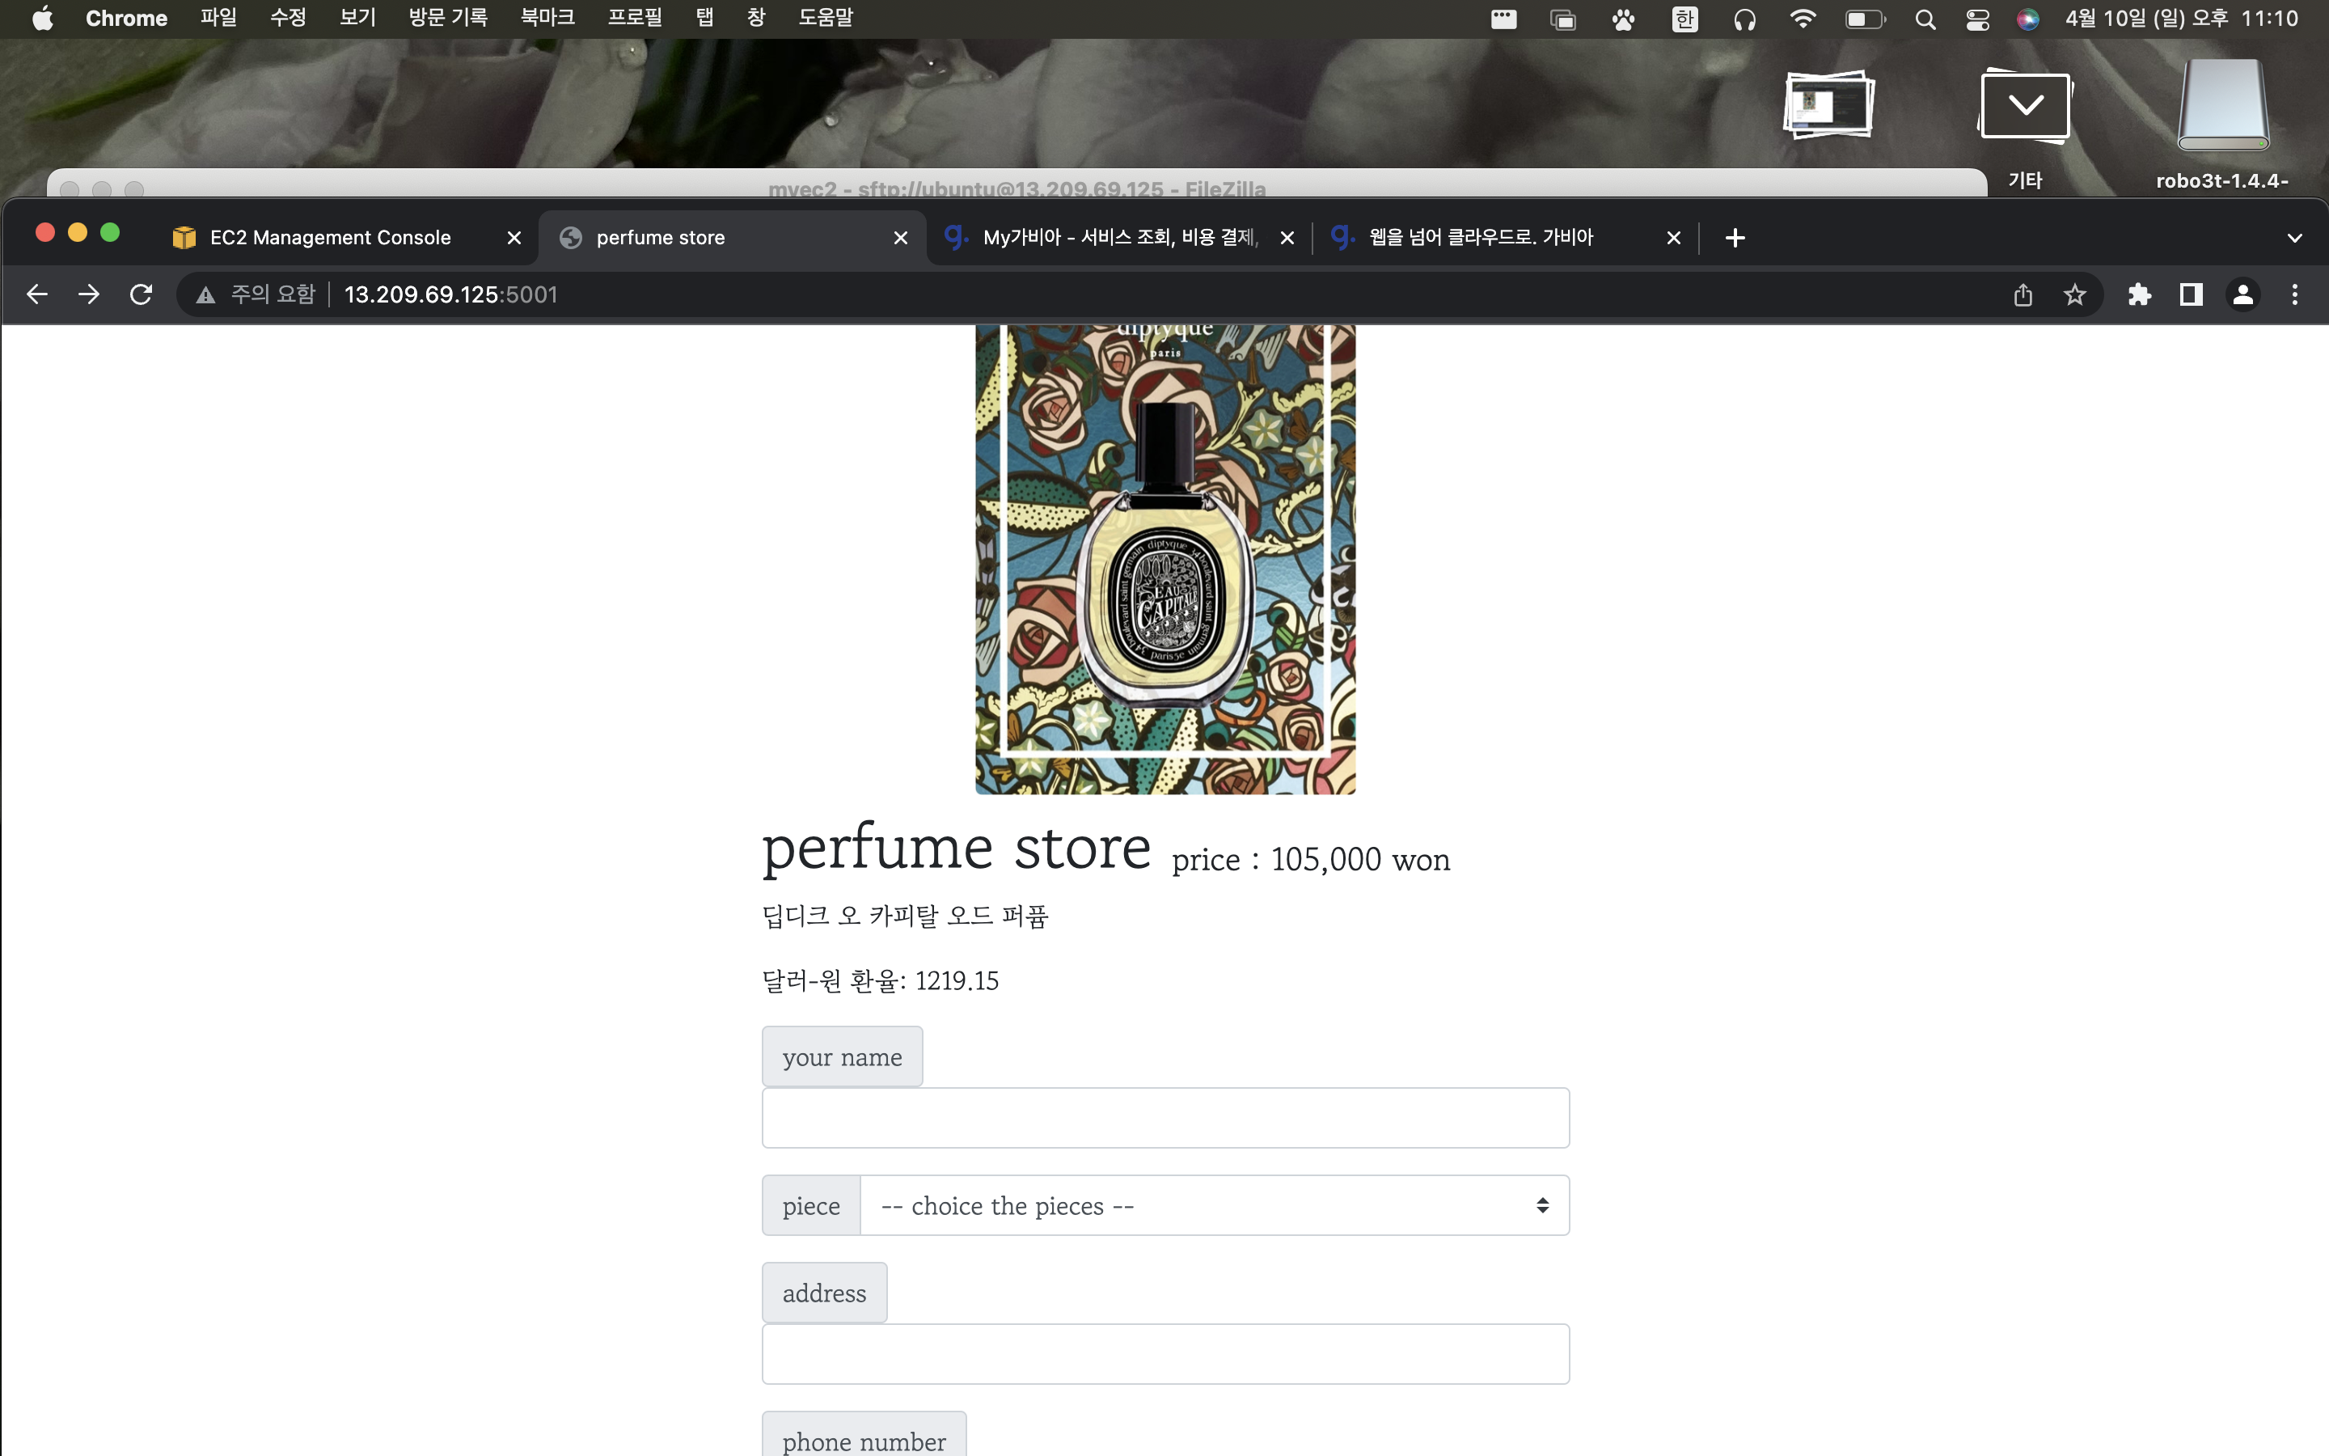
Task: Open a new tab with plus button
Action: click(1735, 238)
